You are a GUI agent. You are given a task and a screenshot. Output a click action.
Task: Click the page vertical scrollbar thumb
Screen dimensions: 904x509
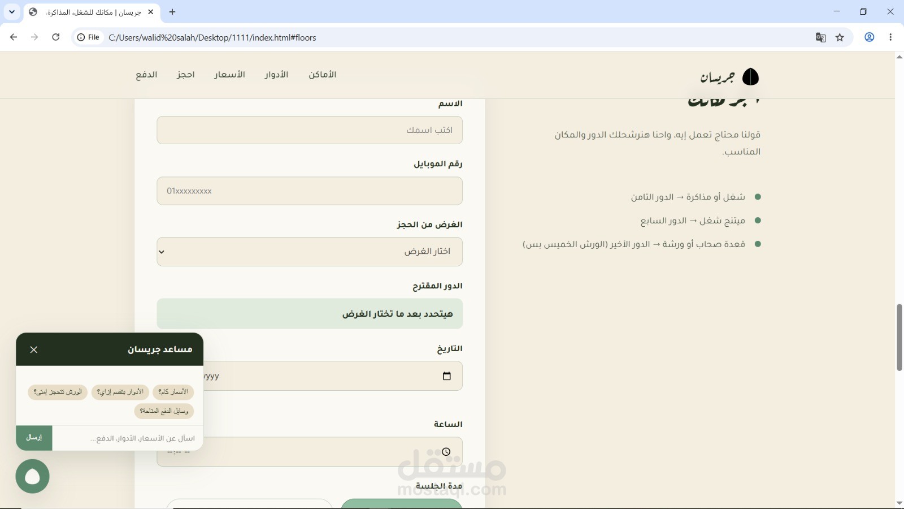coord(899,338)
